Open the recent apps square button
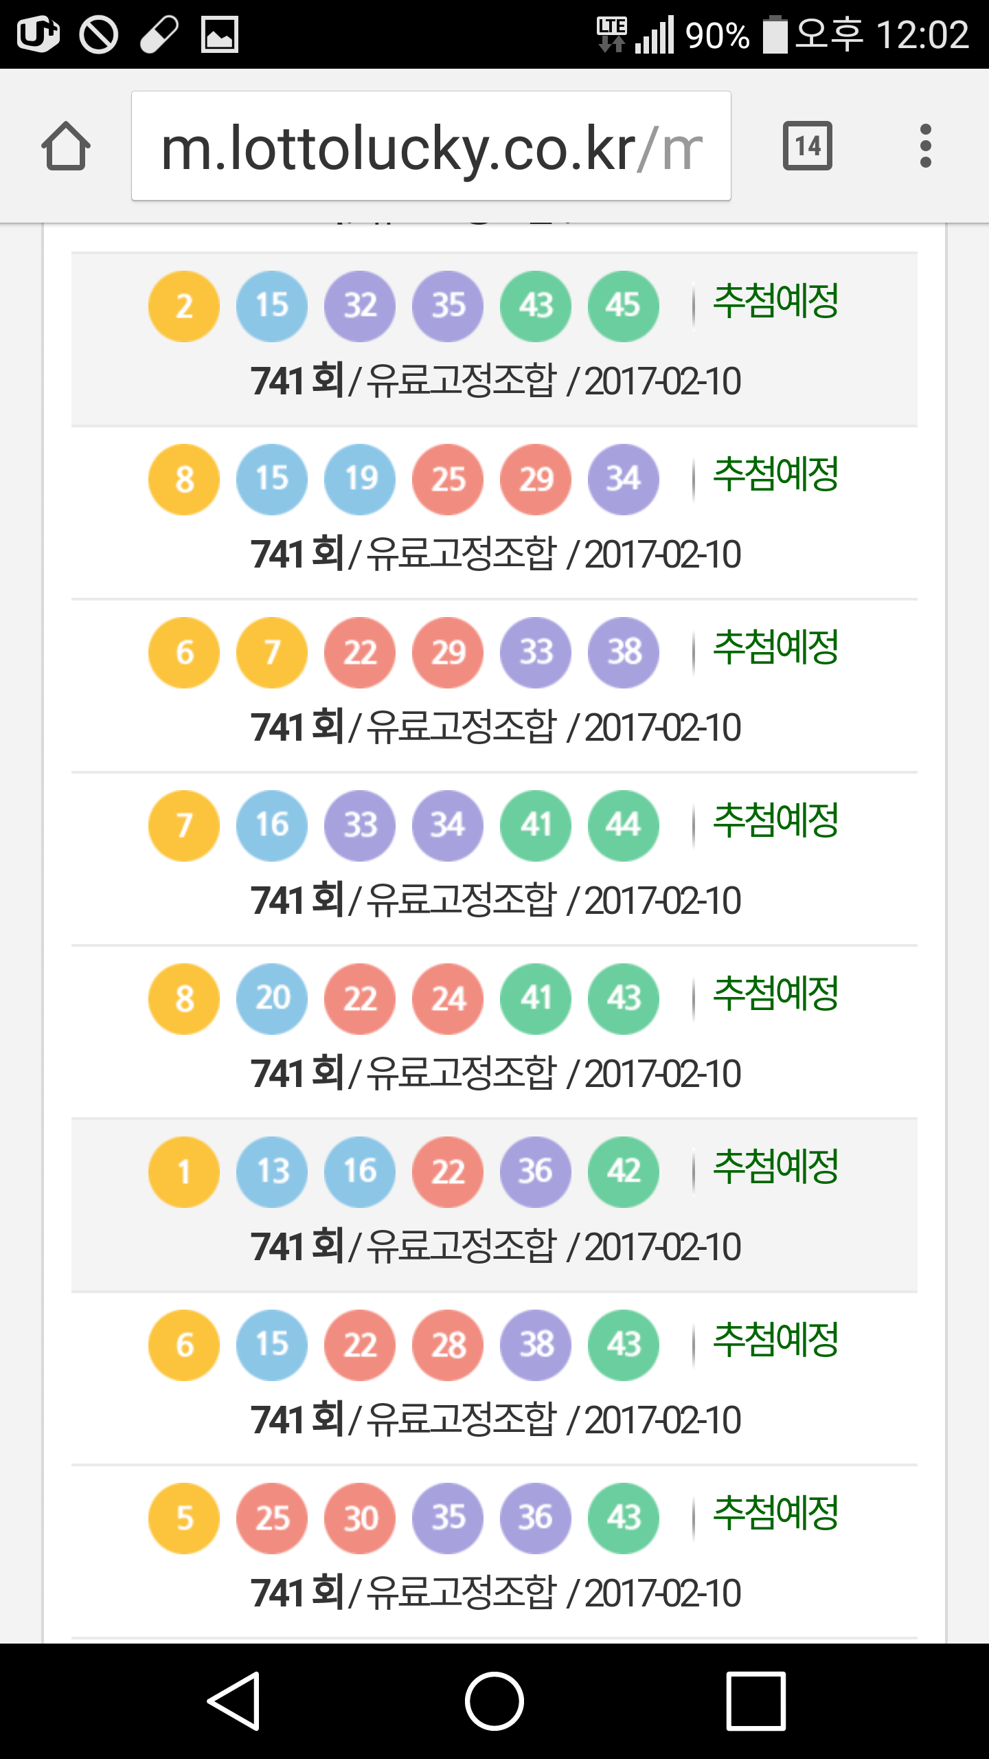This screenshot has height=1759, width=989. click(x=755, y=1701)
